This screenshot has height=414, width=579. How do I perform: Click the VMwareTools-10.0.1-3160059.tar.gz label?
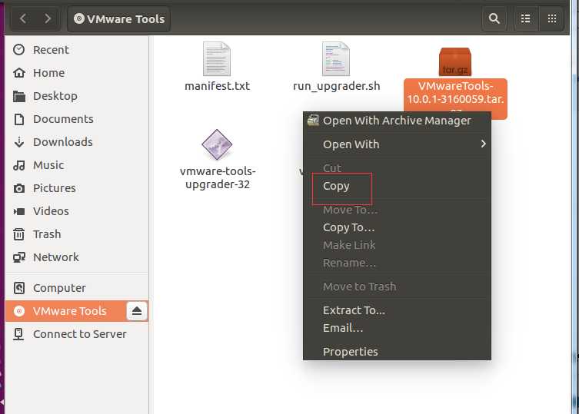point(455,95)
